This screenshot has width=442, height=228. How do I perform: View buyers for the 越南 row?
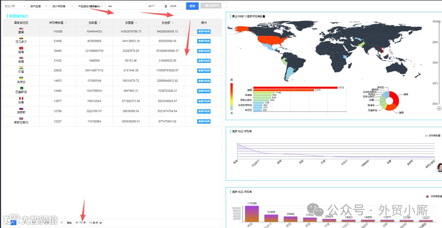click(204, 51)
